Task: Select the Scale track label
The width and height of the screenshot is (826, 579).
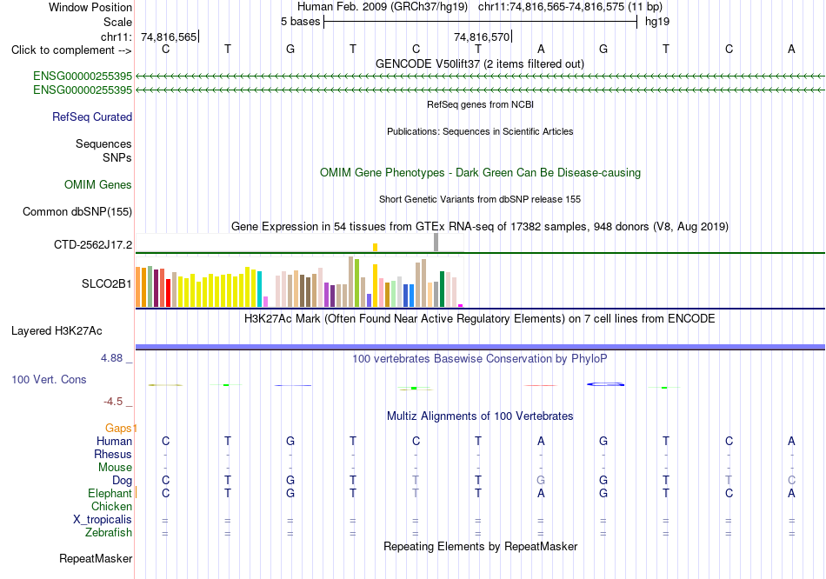Action: 117,22
